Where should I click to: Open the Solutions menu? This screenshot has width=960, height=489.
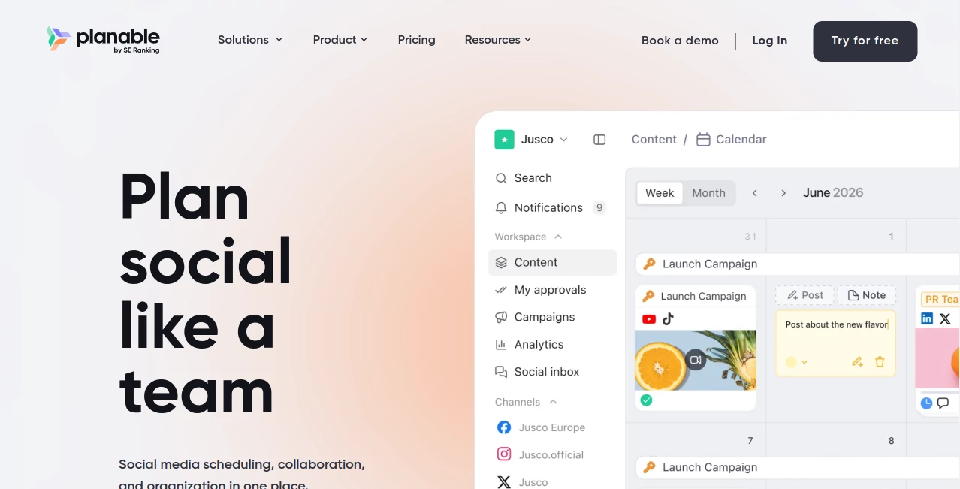pyautogui.click(x=250, y=40)
